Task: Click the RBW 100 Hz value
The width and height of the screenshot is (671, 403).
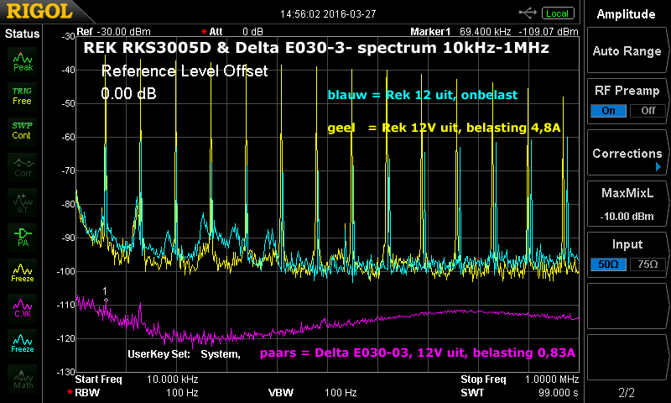Action: click(x=182, y=392)
